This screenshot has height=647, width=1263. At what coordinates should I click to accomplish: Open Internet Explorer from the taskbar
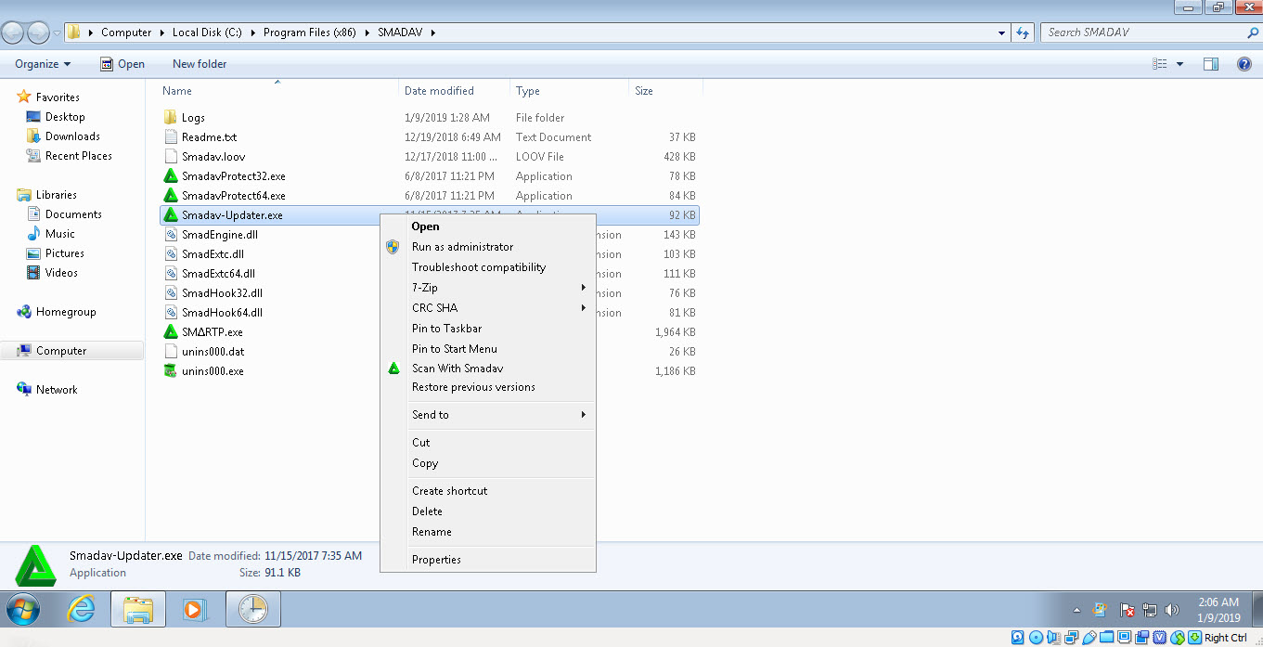pyautogui.click(x=82, y=609)
